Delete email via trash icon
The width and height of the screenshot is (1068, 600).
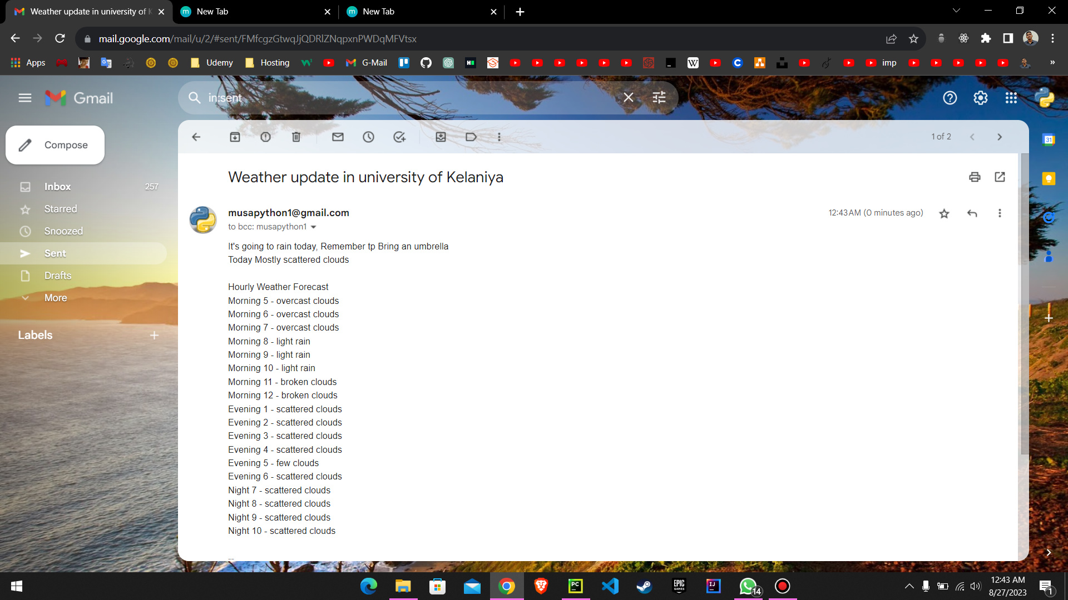(296, 137)
